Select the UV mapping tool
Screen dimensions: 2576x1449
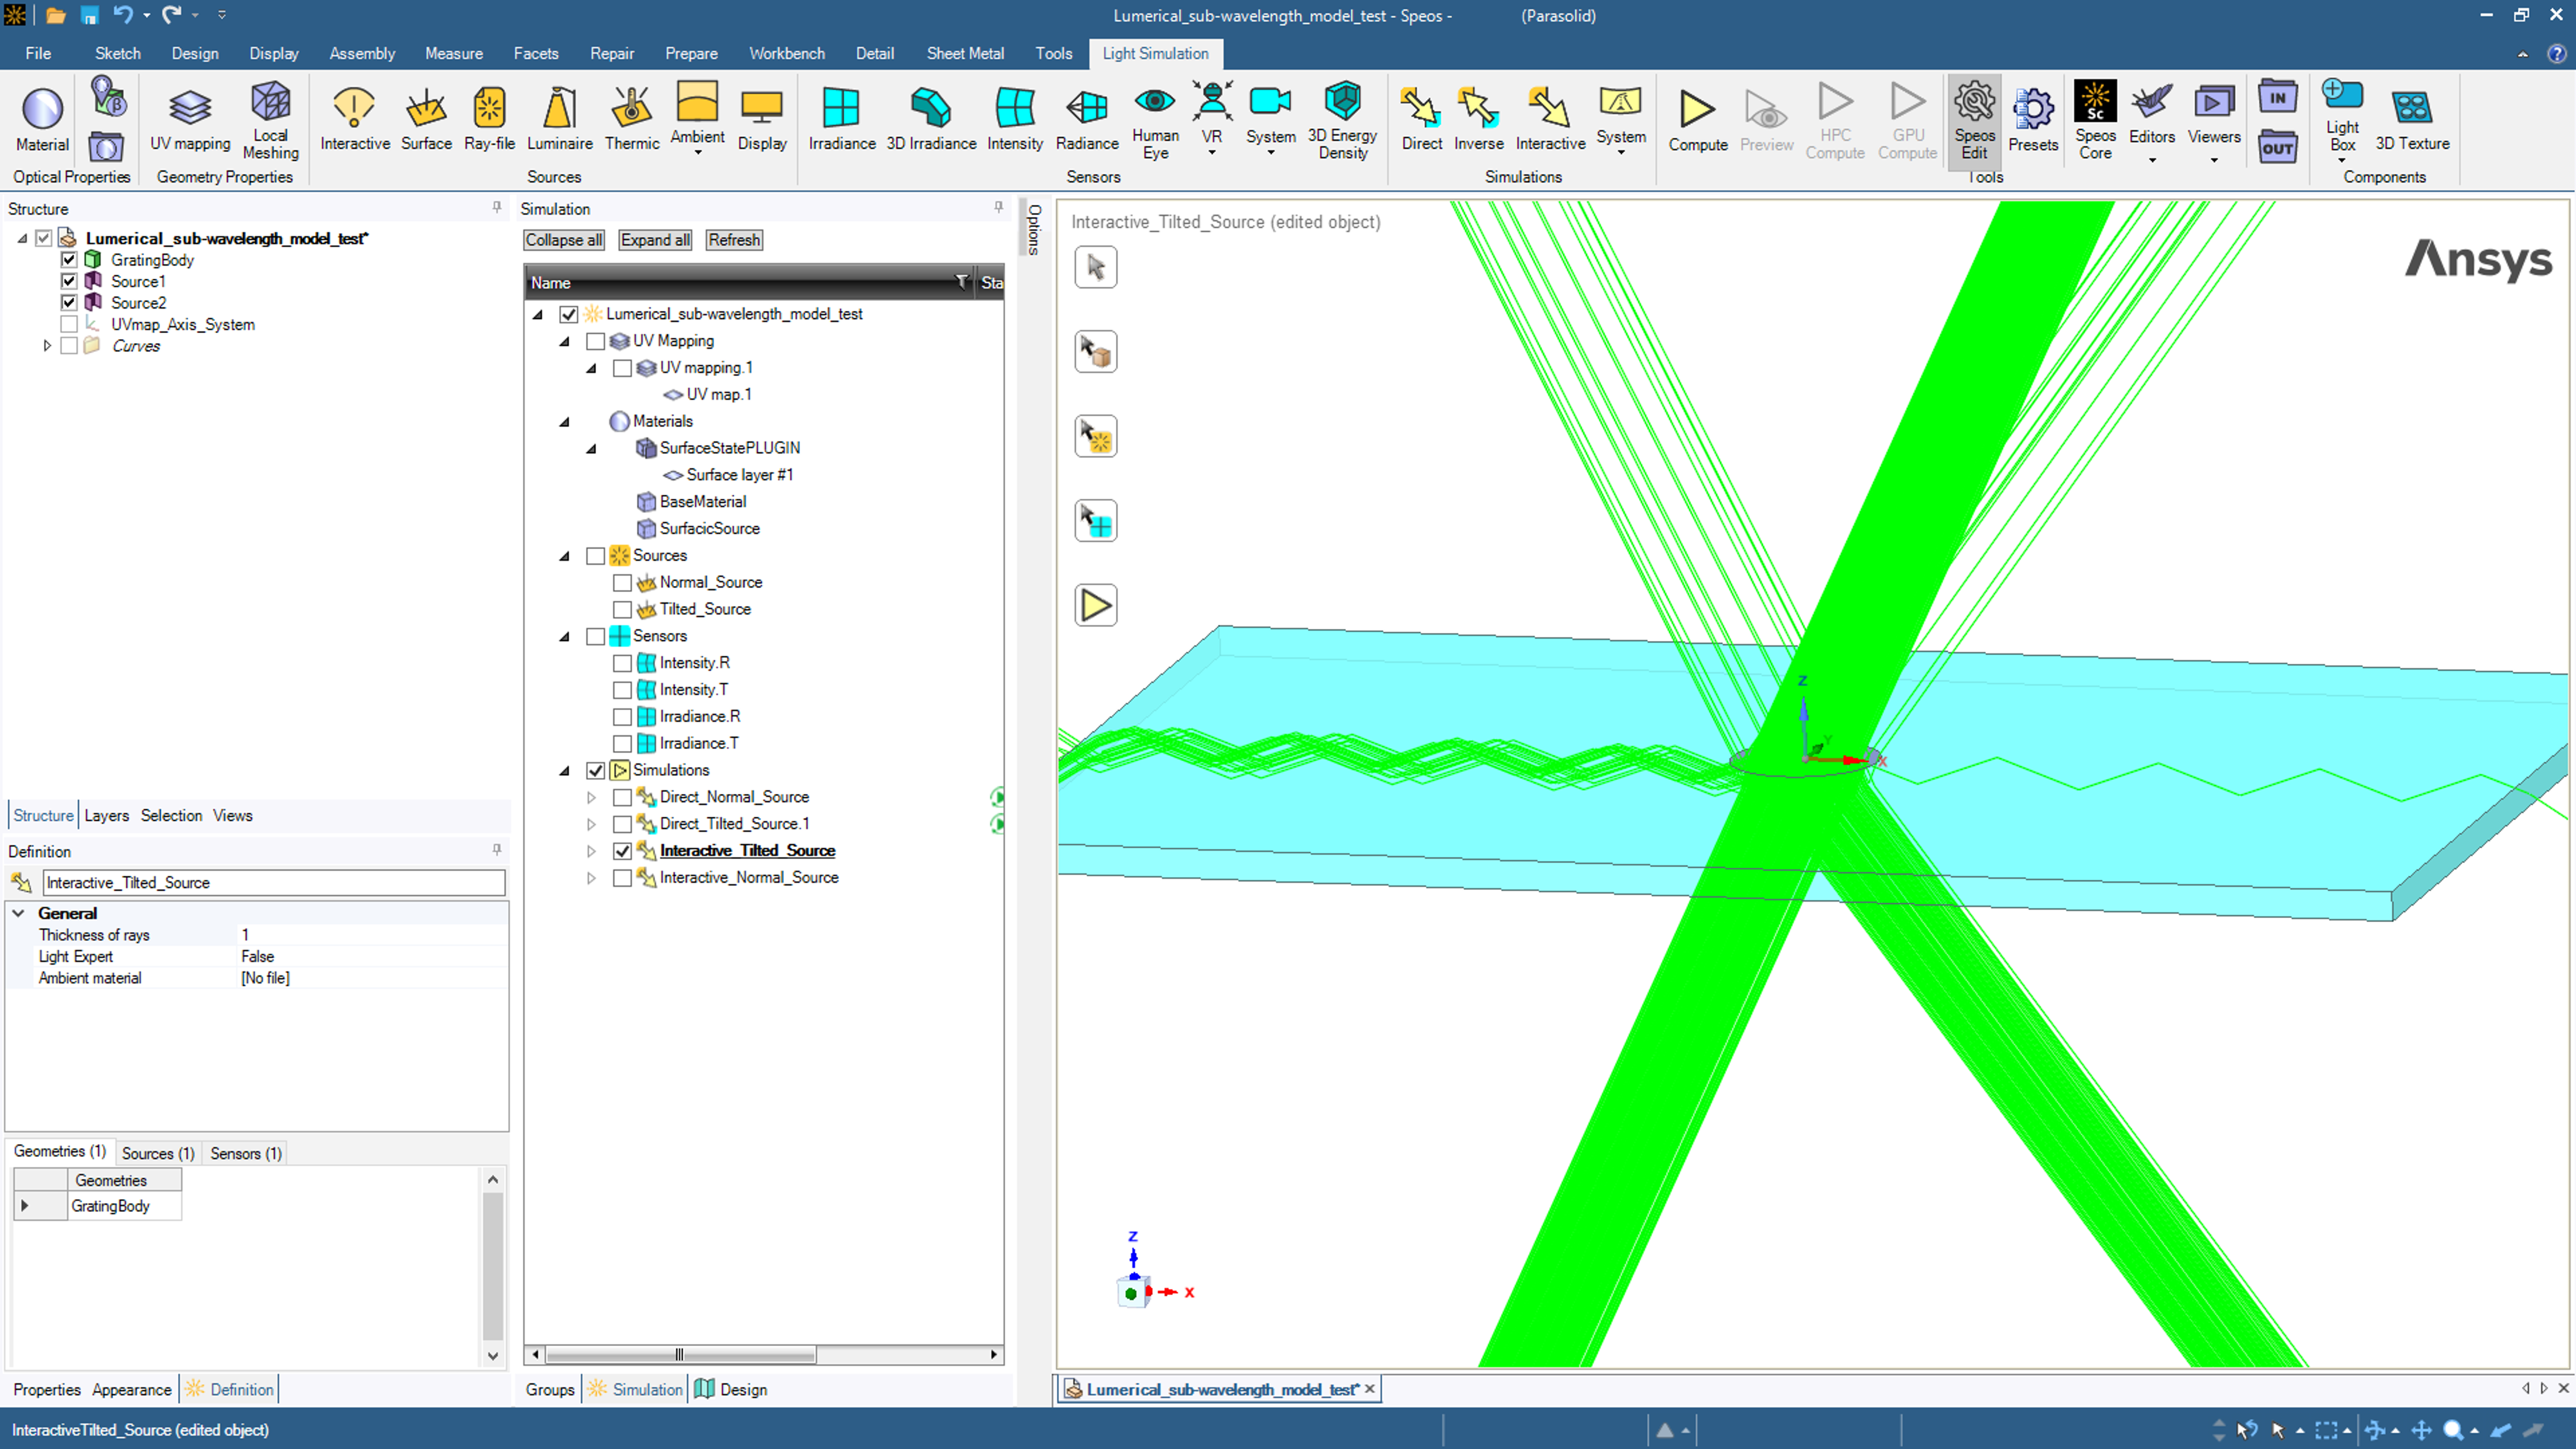click(x=190, y=120)
